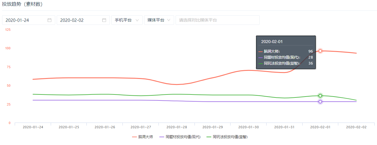Click the 请选择对比媒体平台 selection field
This screenshot has width=377, height=145.
pos(217,20)
